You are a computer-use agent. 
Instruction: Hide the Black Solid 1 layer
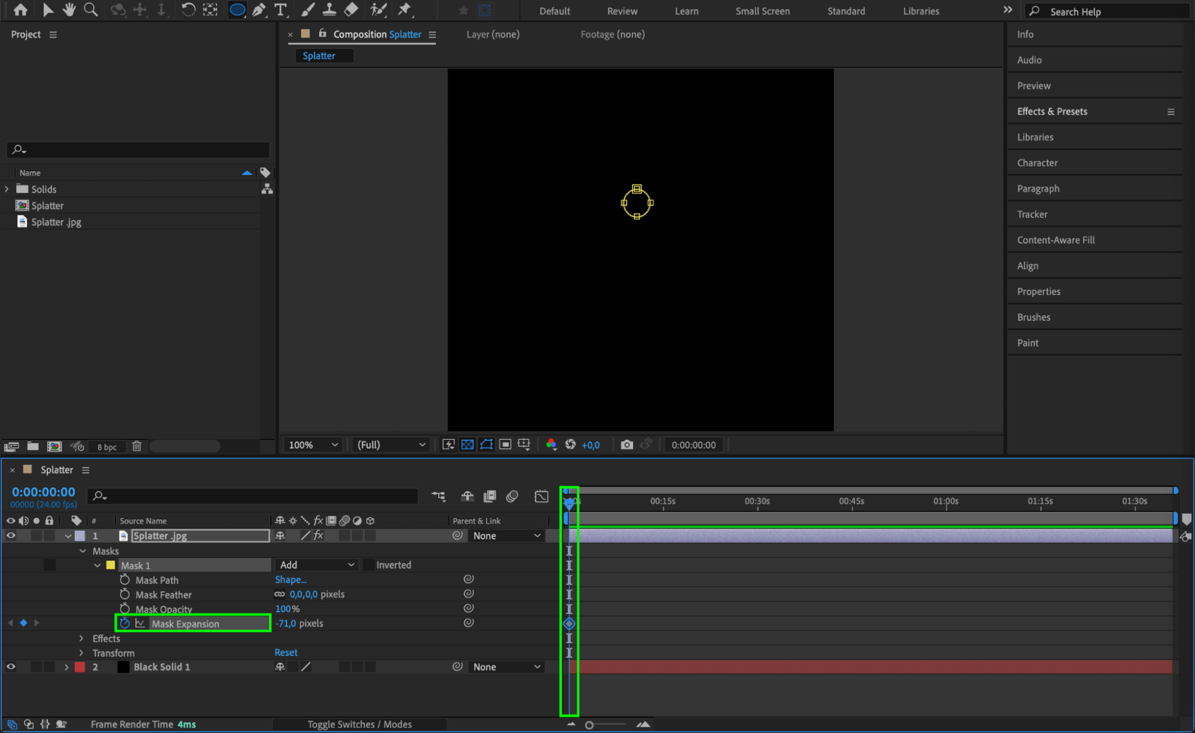[x=11, y=667]
